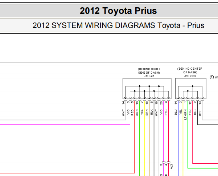Select the "J/C L95" connector label
Viewport: 218px width, 176px height.
[149, 76]
